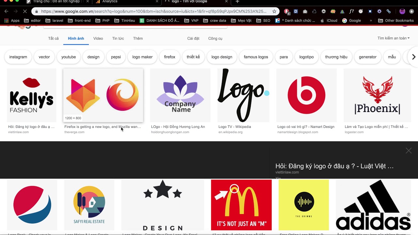Open the VNP bookmarks folder
Image resolution: width=418 pixels, height=235 pixels.
(x=191, y=21)
